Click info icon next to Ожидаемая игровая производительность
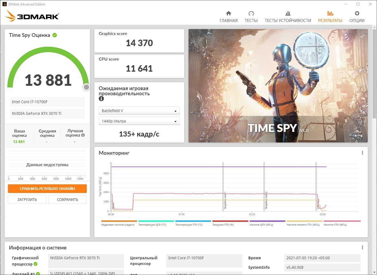This screenshot has height=275, width=377. pyautogui.click(x=101, y=99)
